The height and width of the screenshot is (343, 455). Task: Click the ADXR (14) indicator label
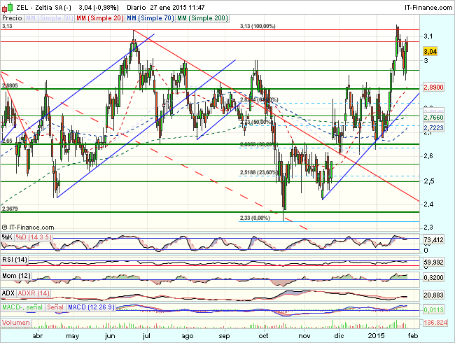(33, 292)
